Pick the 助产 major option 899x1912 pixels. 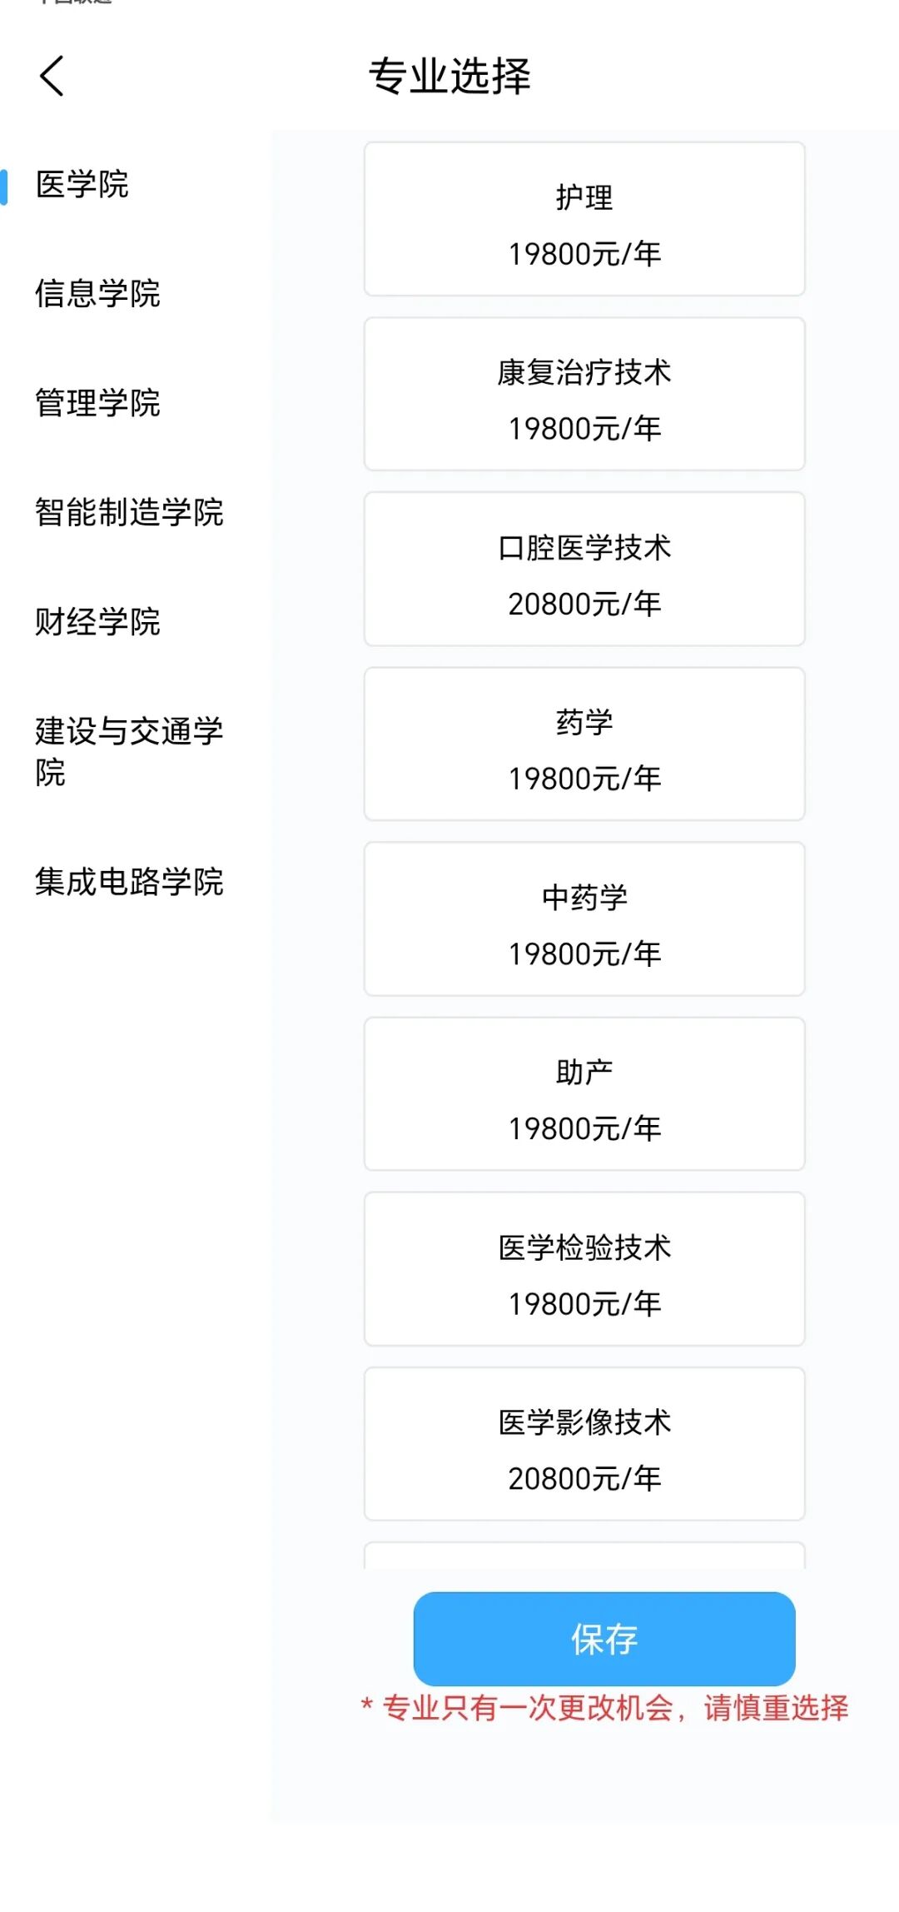click(x=584, y=1093)
